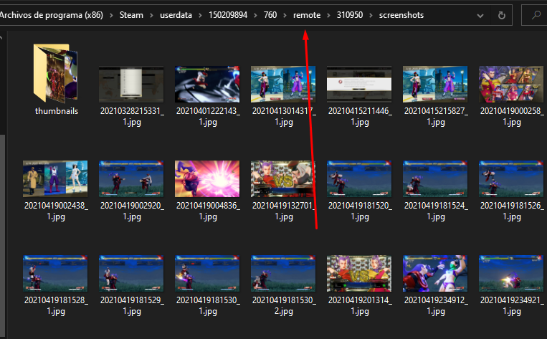Screen dimensions: 547x339
Task: Expand chevron after 150209894 breadcrumb
Action: pos(255,15)
